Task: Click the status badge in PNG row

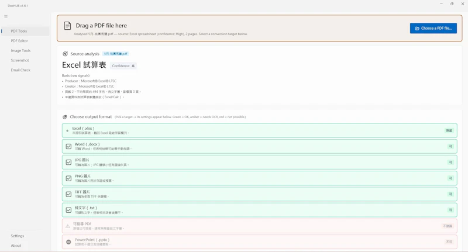Action: click(x=450, y=178)
